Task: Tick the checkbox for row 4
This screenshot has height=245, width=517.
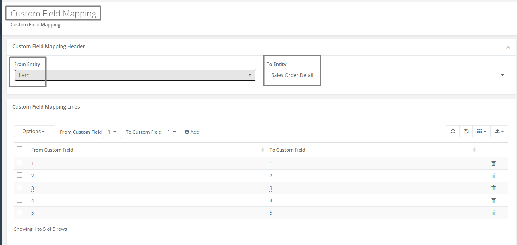Action: 20,200
